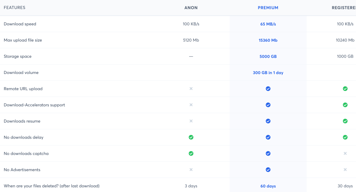Click the '300 GB in 1 day' value

[x=268, y=73]
